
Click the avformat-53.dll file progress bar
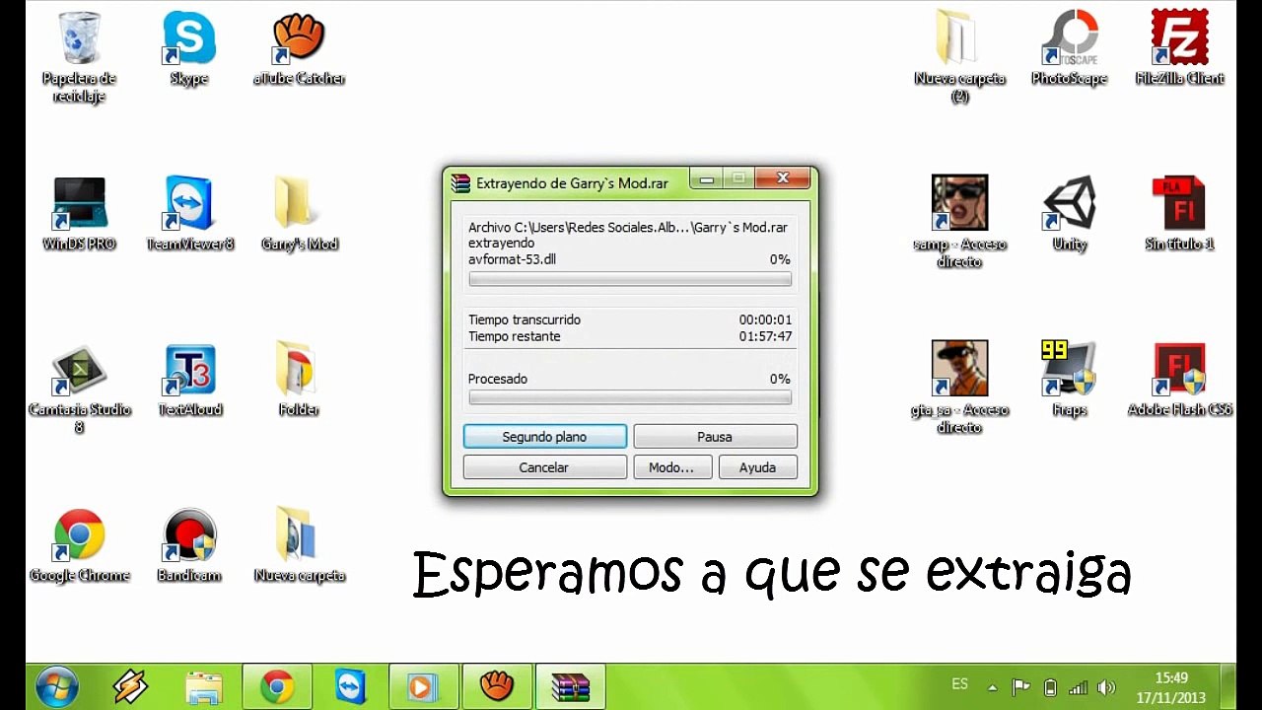tap(630, 279)
